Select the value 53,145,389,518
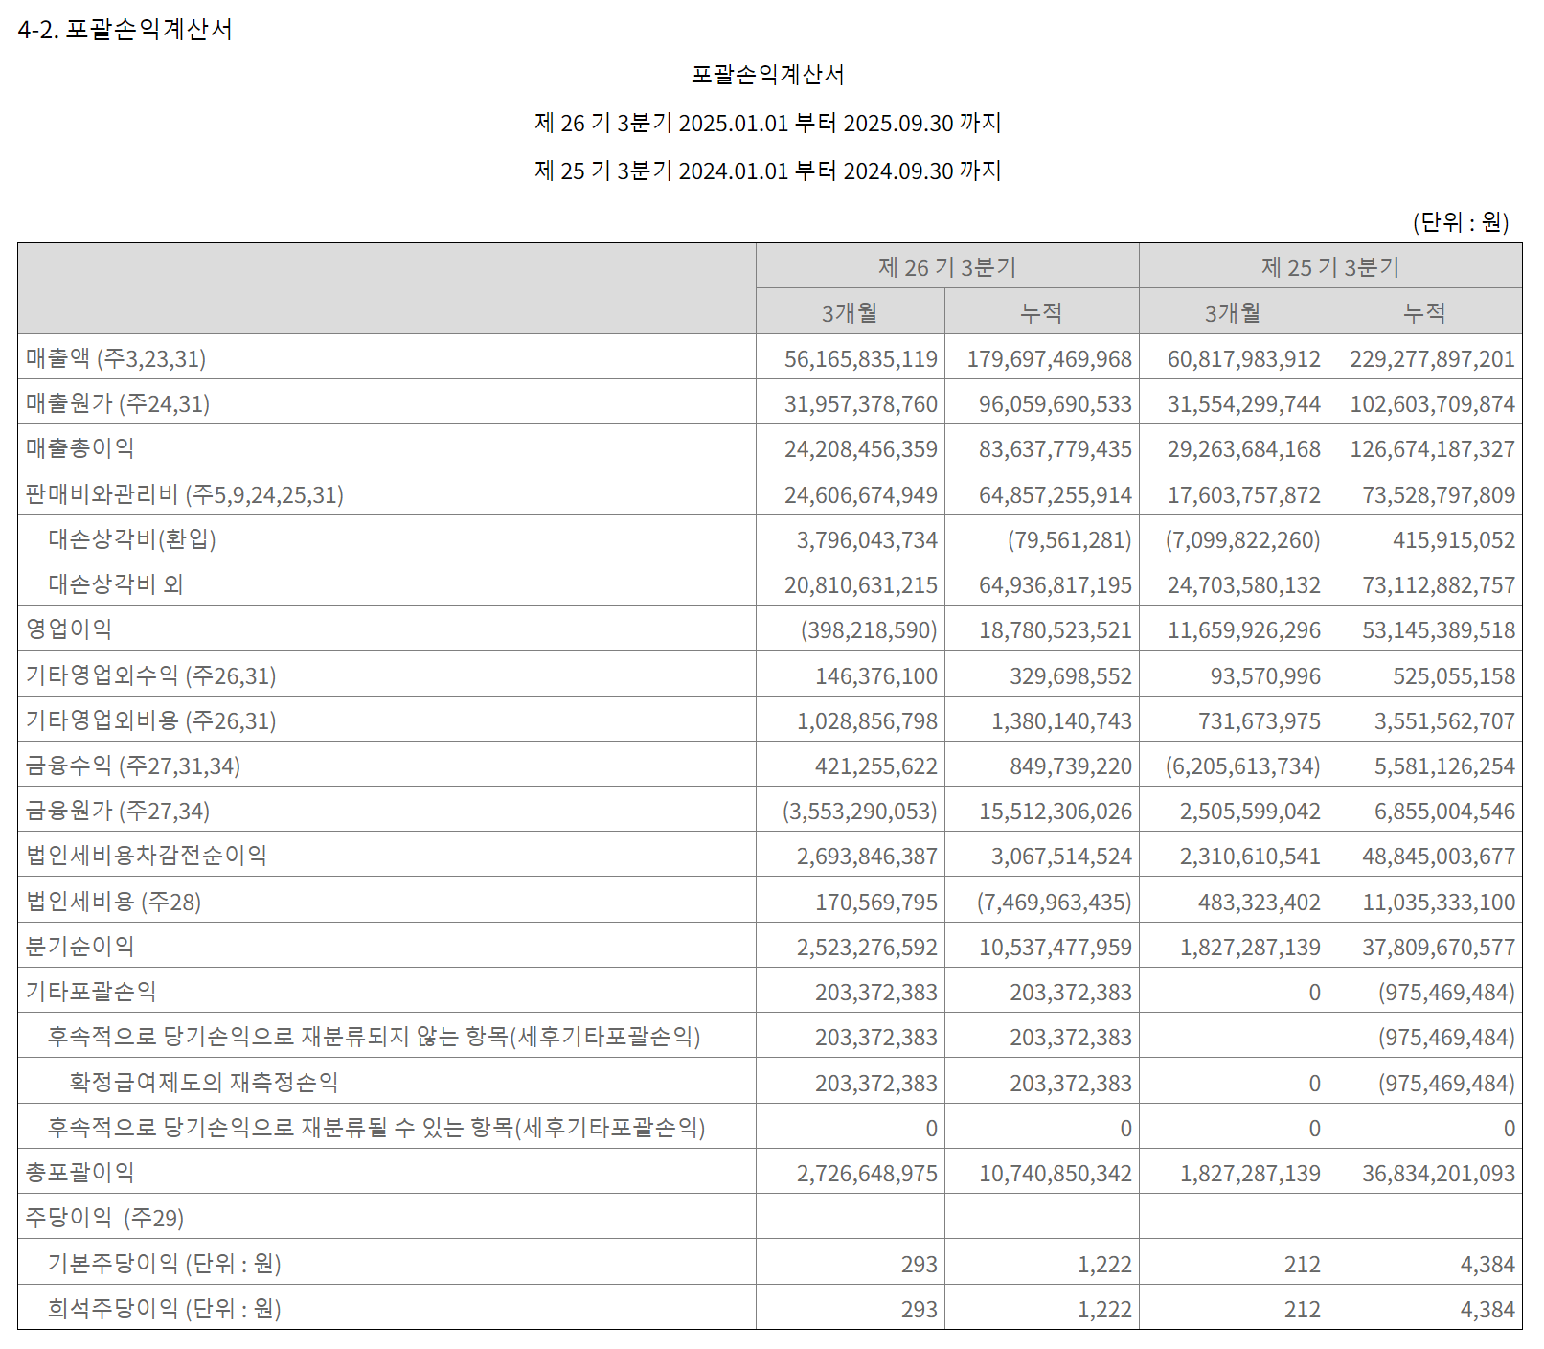The width and height of the screenshot is (1544, 1349). (x=1440, y=629)
